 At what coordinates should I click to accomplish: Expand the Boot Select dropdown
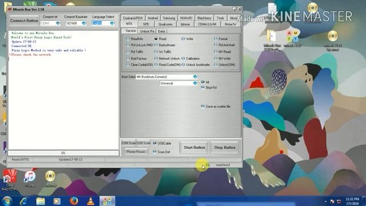point(195,77)
